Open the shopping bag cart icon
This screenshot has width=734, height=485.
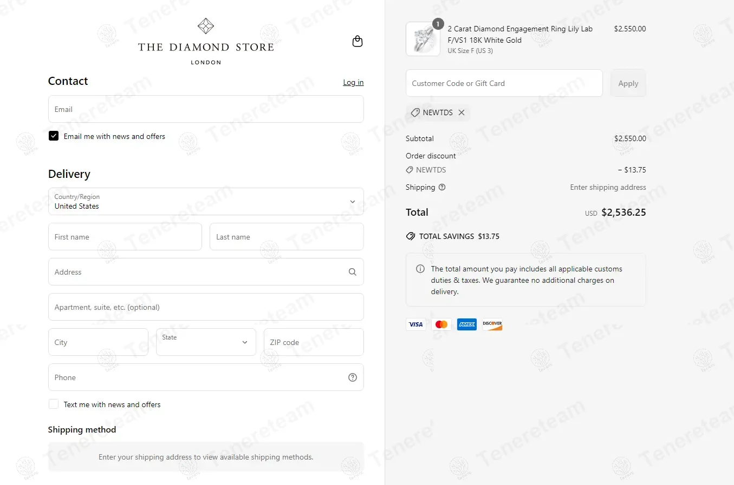[x=358, y=42]
